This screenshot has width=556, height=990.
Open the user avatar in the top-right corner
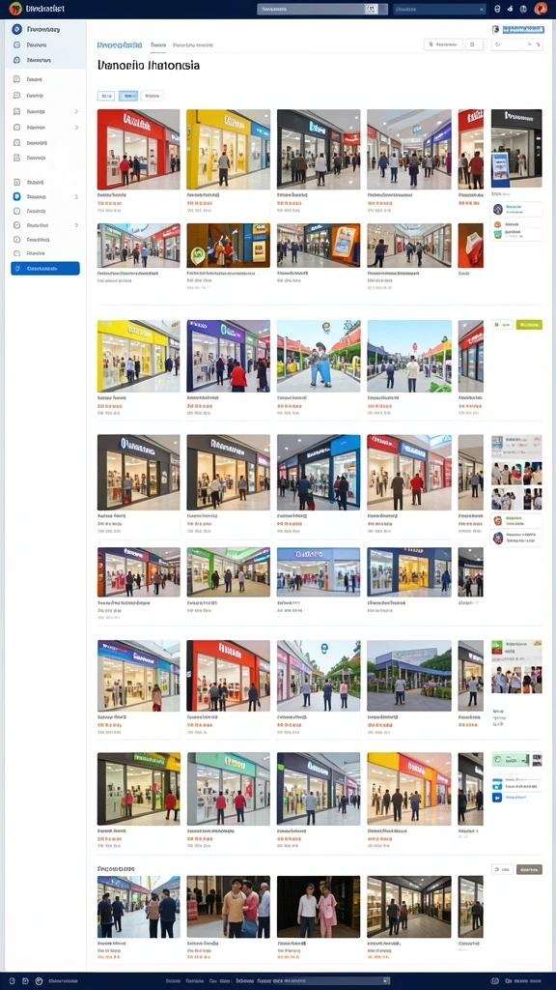pyautogui.click(x=541, y=9)
